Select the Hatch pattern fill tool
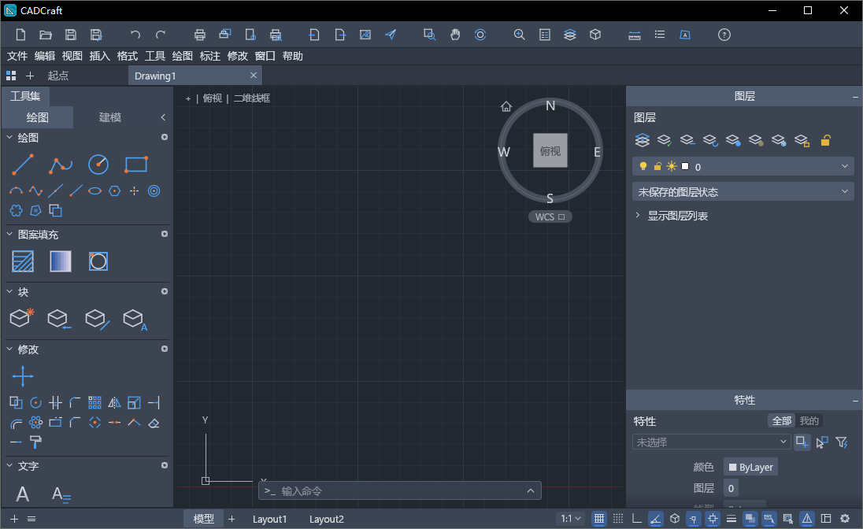 click(23, 261)
